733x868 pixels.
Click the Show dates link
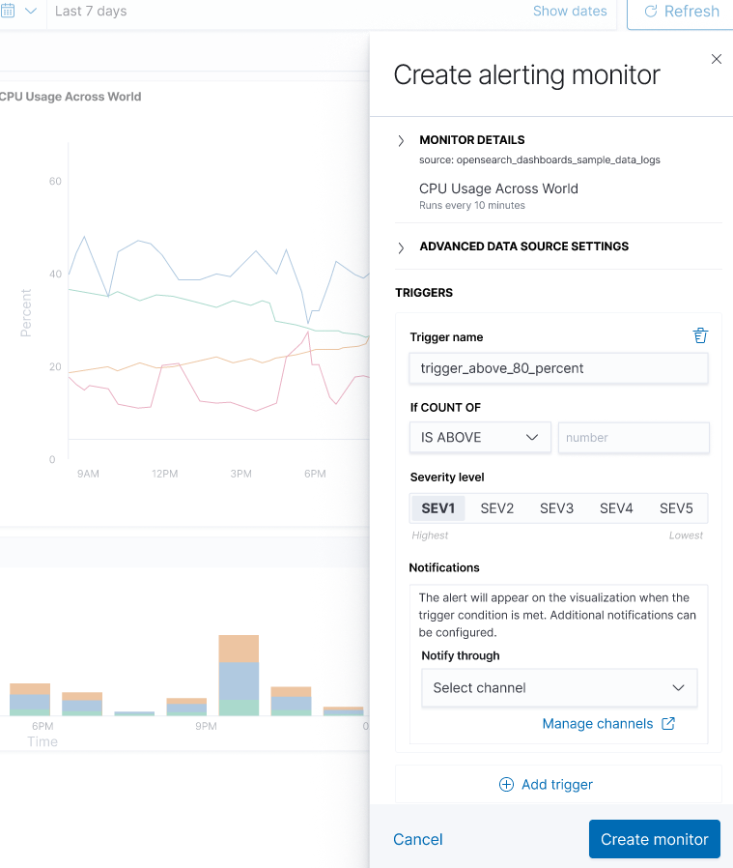click(x=569, y=11)
